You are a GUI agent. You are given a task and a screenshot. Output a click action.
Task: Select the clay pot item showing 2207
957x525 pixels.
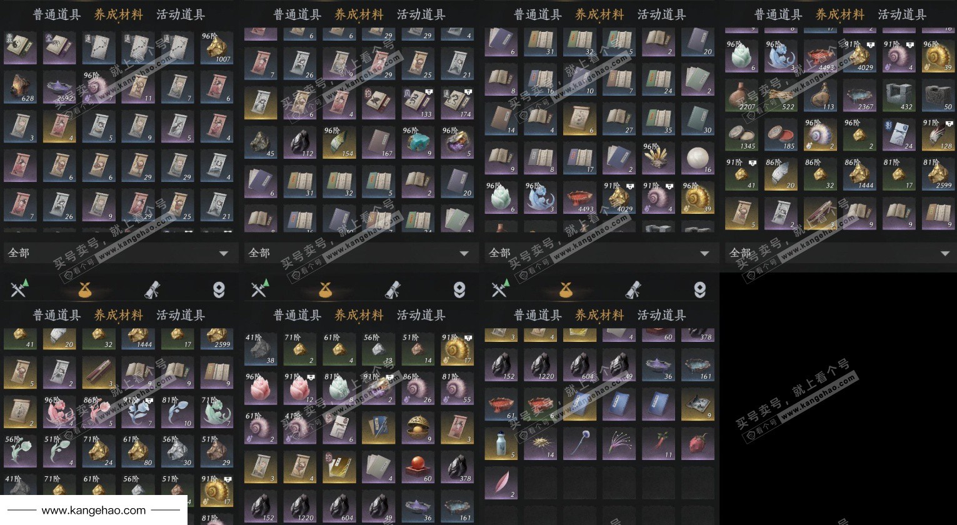(741, 96)
